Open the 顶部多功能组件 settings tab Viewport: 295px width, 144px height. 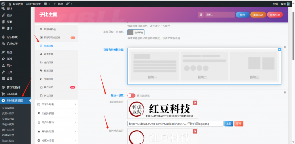click(56, 38)
